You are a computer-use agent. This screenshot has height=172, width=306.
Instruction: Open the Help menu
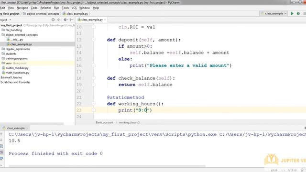point(96,8)
